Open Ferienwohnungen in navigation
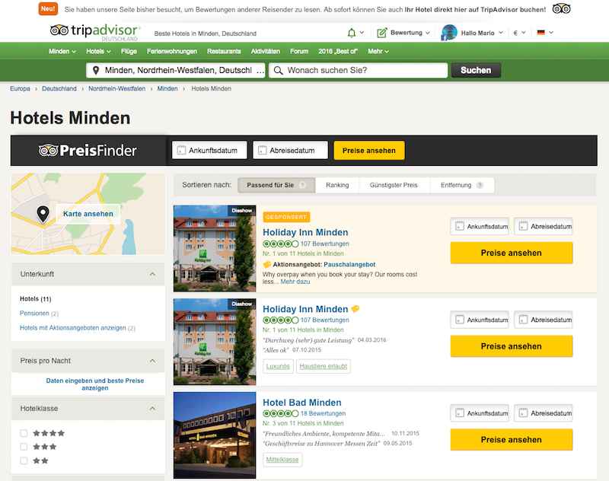This screenshot has width=609, height=481. [x=172, y=51]
